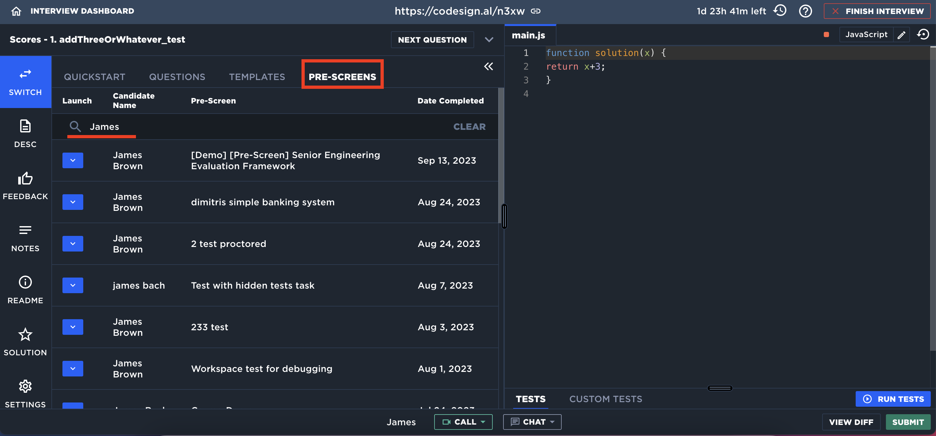Collapse the side panel with double chevron
The height and width of the screenshot is (436, 936).
[488, 67]
